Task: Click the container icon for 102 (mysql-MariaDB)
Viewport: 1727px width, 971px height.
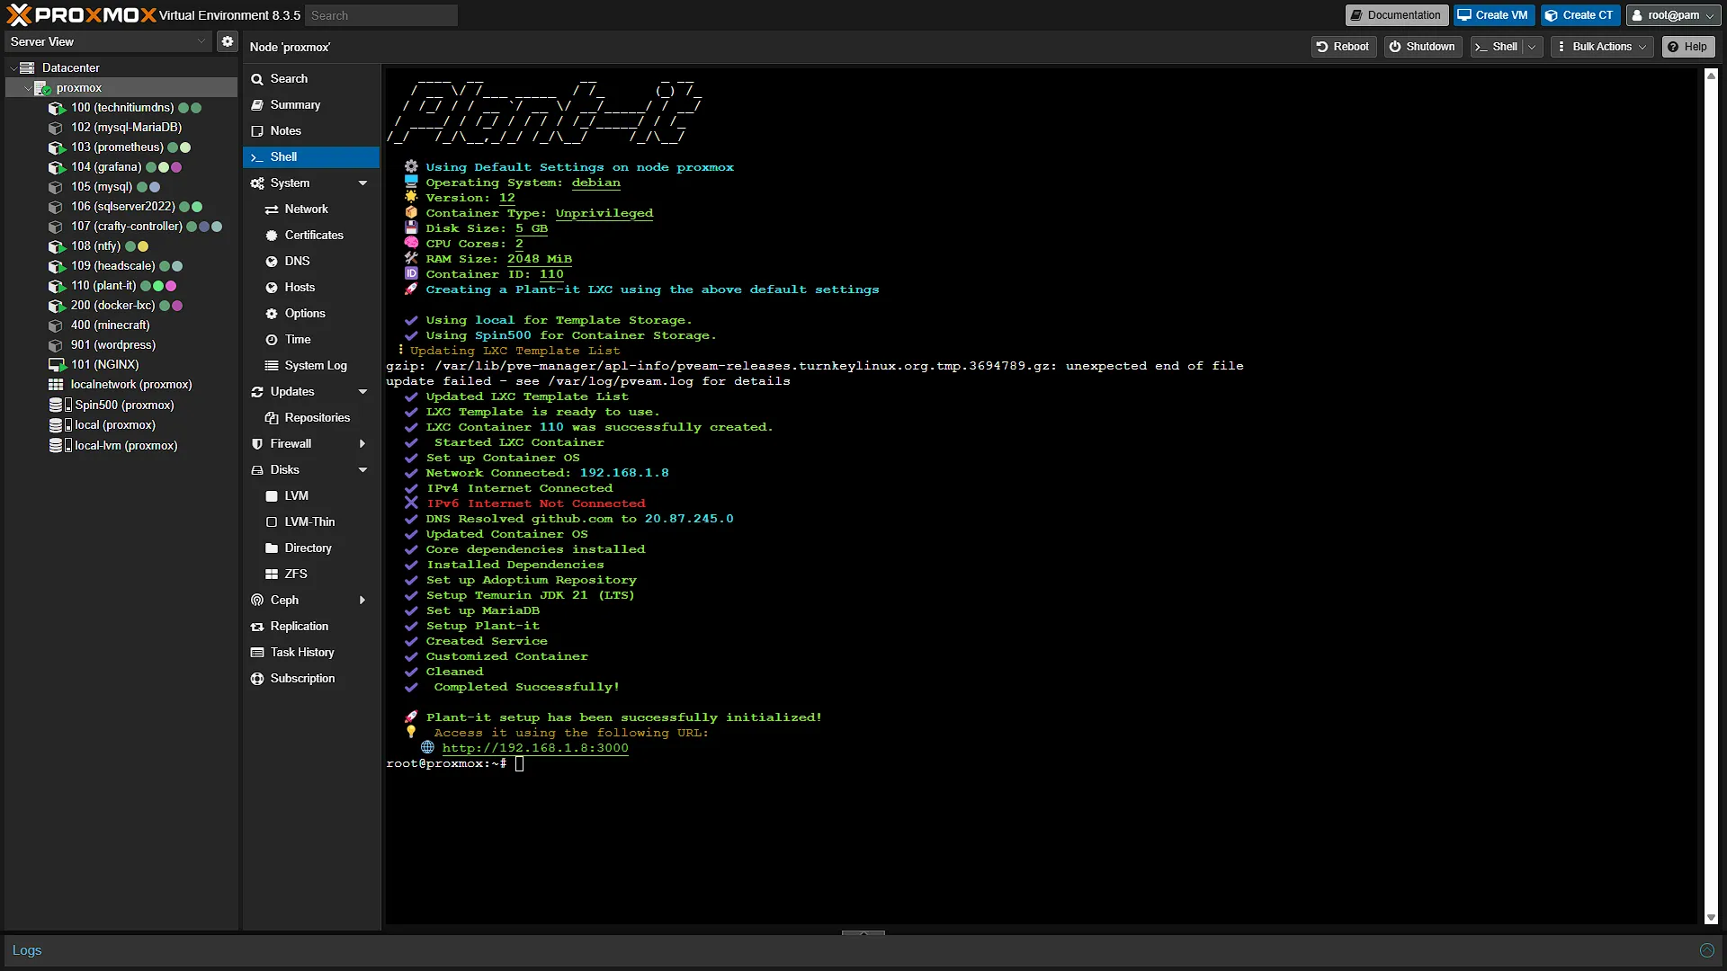Action: (x=57, y=128)
